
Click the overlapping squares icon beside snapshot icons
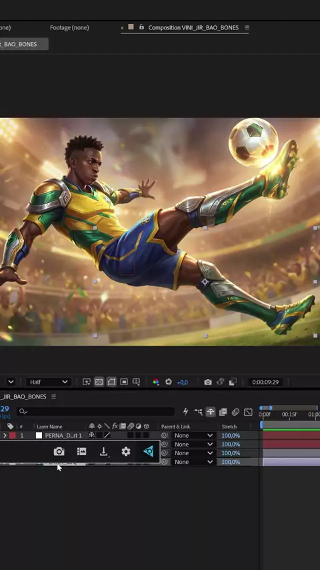[x=233, y=382]
